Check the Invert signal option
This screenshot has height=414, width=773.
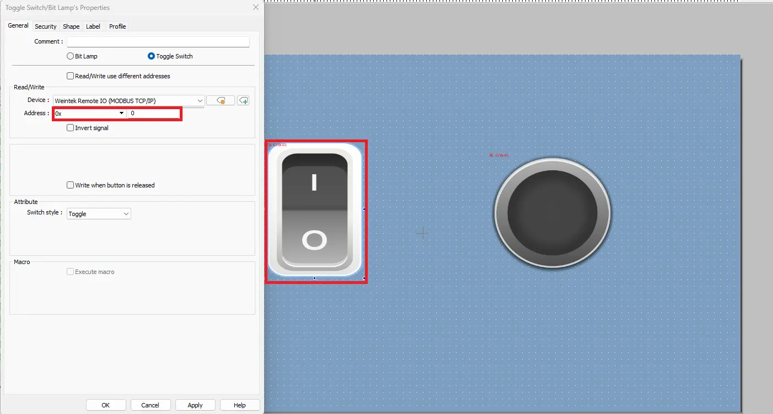70,127
